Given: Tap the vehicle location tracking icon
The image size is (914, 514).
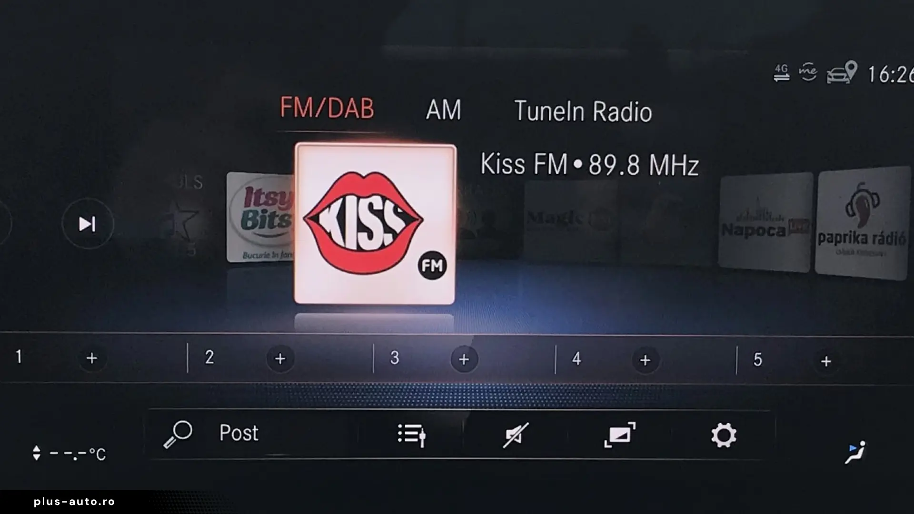Looking at the screenshot, I should coord(842,72).
